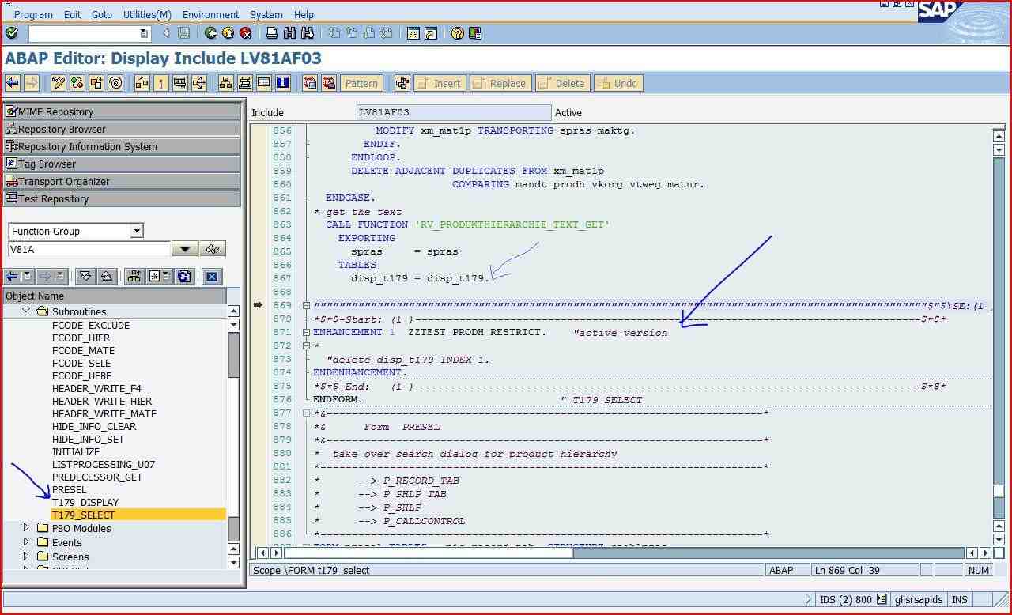Click Close Browser blue X icon
This screenshot has height=615, width=1012.
[211, 276]
